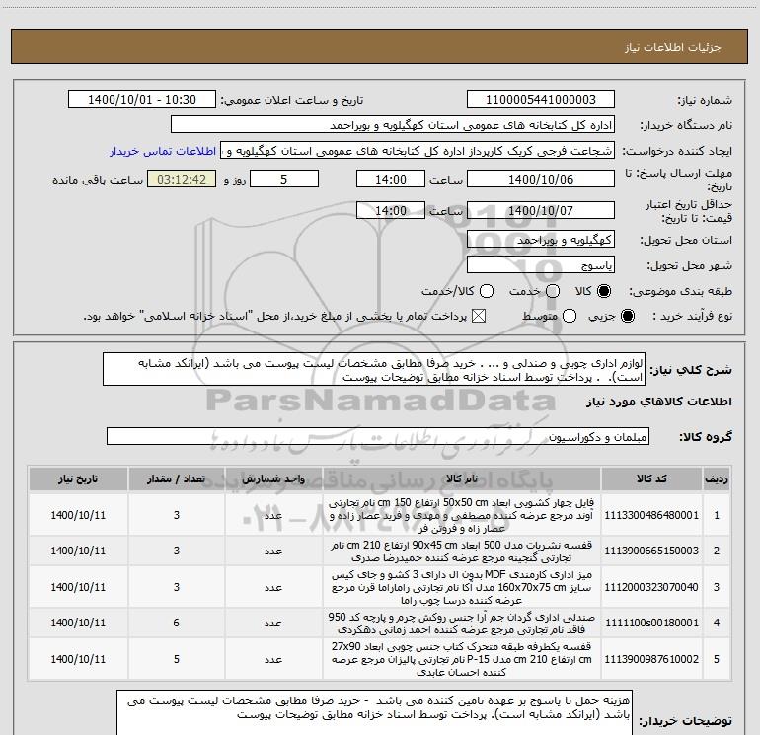Image resolution: width=760 pixels, height=735 pixels.
Task: Select the خدمت radio button
Action: pyautogui.click(x=553, y=291)
